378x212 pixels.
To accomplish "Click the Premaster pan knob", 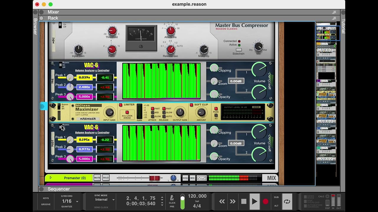I will (173, 178).
